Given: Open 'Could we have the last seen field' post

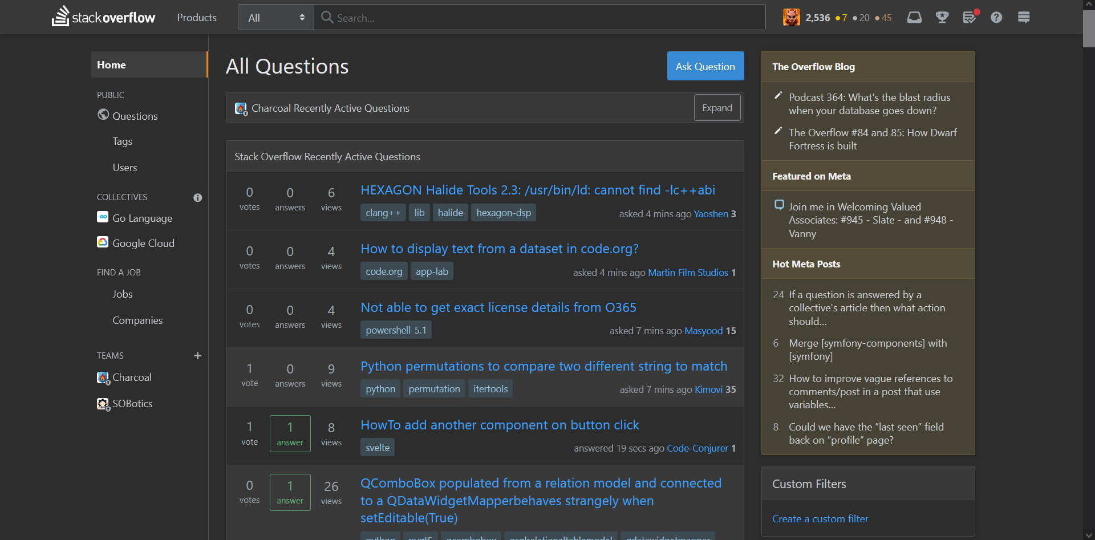Looking at the screenshot, I should (x=866, y=433).
